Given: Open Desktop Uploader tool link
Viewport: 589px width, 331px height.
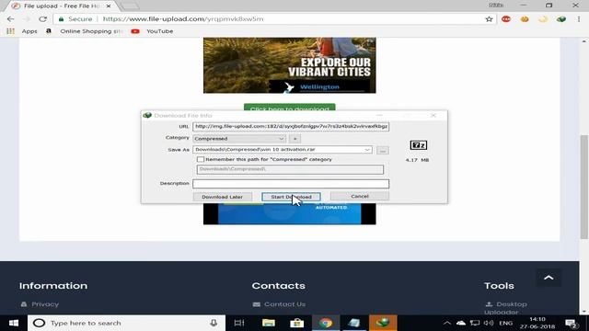Looking at the screenshot, I should click(x=505, y=308).
